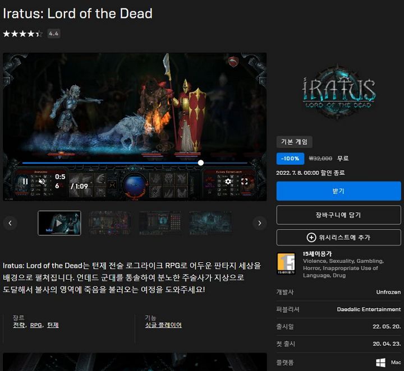The height and width of the screenshot is (371, 404).
Task: Click the Daedalic Entertainment publisher name
Action: [x=369, y=309]
